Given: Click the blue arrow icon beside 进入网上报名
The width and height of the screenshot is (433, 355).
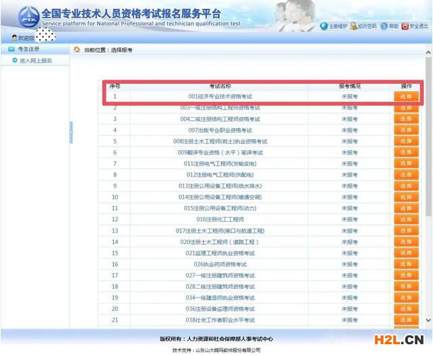Looking at the screenshot, I should [x=15, y=61].
